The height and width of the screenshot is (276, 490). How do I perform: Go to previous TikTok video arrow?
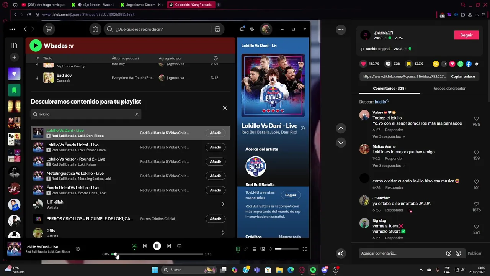341,128
